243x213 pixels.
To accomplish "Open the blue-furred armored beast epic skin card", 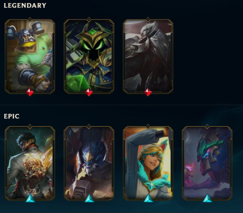I will point(89,163).
